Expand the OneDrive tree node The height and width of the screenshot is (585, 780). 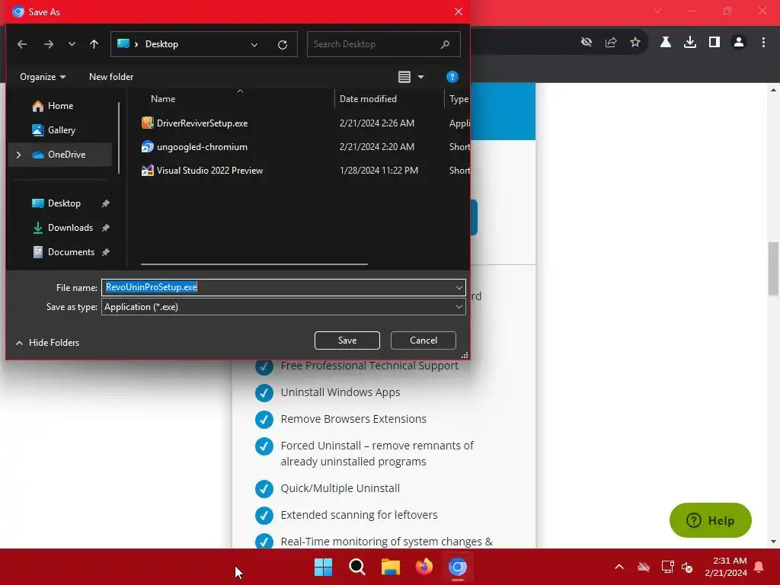[19, 155]
